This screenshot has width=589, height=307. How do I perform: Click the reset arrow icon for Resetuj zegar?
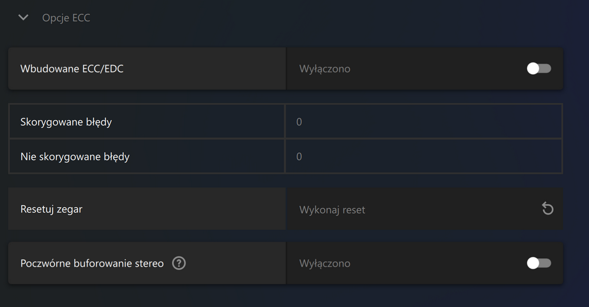[547, 209]
